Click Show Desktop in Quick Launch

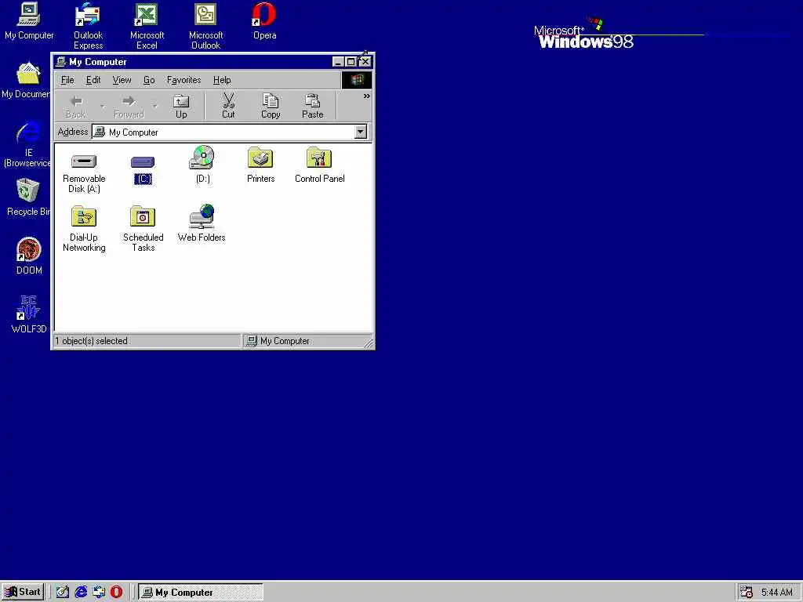coord(63,592)
